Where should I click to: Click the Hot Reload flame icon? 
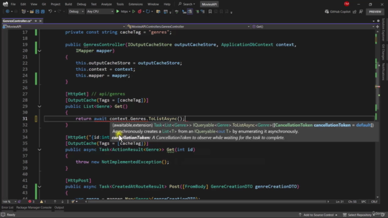(139, 12)
